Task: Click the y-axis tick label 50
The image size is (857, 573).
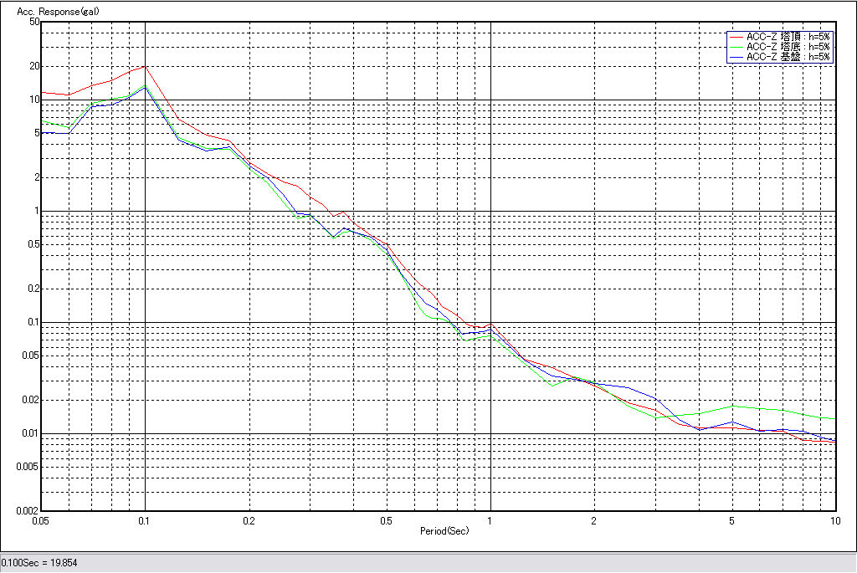Action: pos(34,22)
